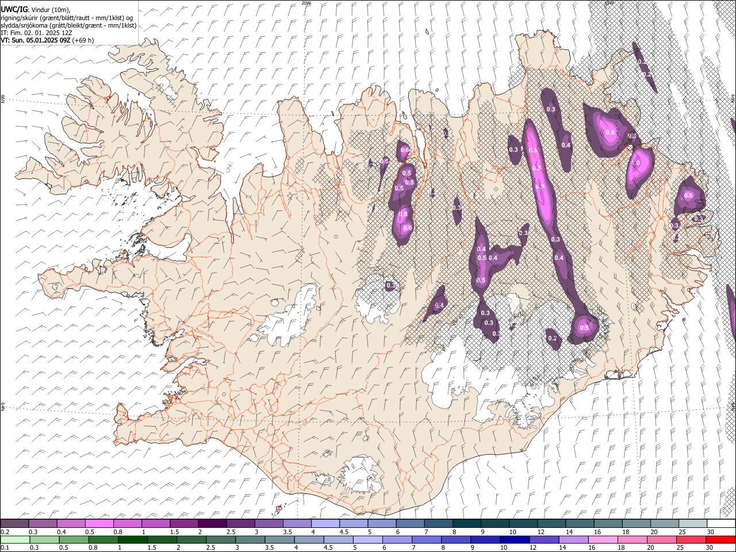Select top-row legend swatch between 2.5 and 3

[240, 523]
